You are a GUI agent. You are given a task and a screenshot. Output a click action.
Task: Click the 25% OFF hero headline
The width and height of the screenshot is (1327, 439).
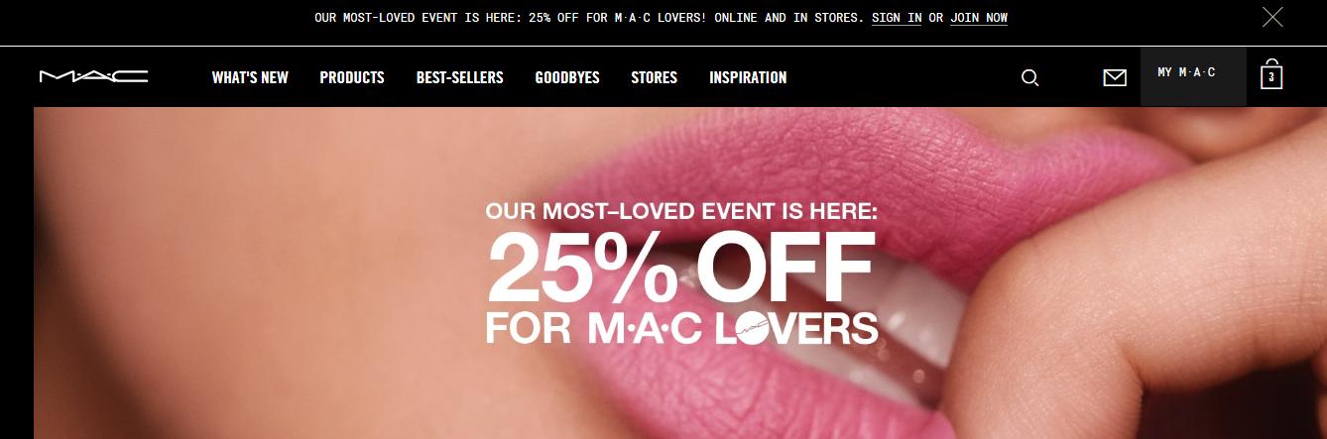click(x=681, y=267)
